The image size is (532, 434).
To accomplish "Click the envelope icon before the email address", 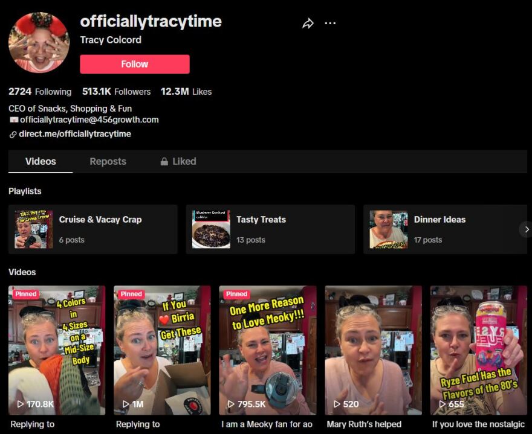I will (x=13, y=120).
